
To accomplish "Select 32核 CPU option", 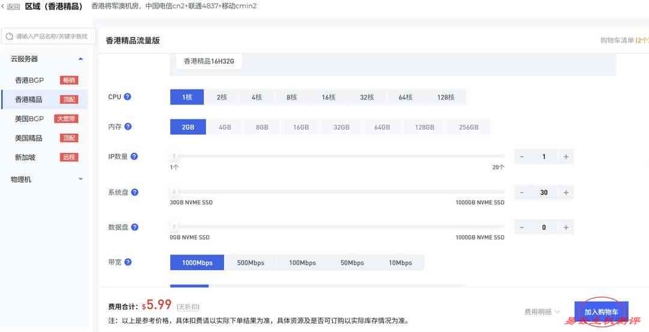I will pos(367,97).
